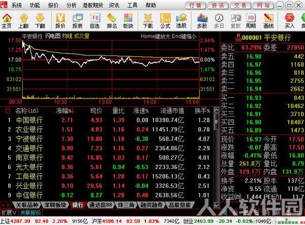Click the 均线 label on chart
305x225 pixels.
coord(67,36)
